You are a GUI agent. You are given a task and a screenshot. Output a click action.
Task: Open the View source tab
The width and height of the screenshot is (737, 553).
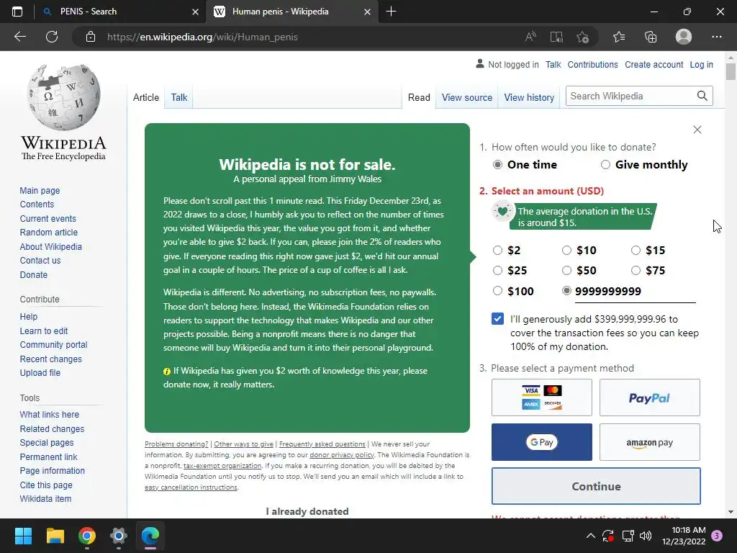(x=466, y=97)
